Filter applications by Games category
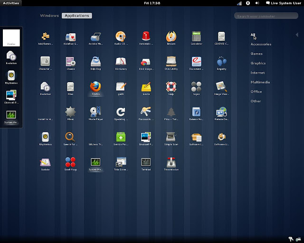 (x=256, y=54)
